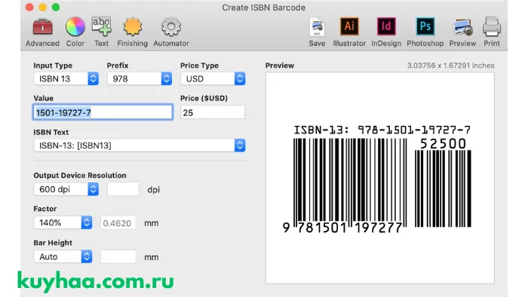
Task: Click the Price field showing 25
Action: (x=213, y=112)
